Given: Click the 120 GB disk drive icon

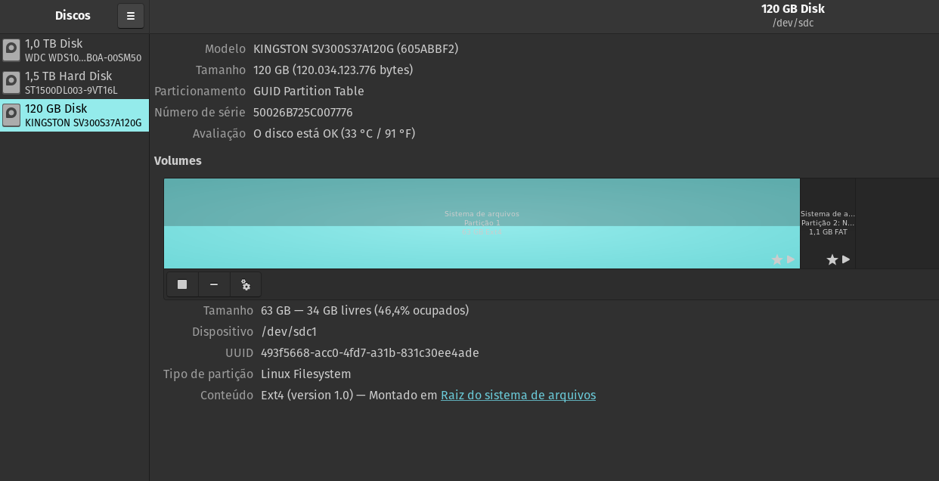Looking at the screenshot, I should [x=11, y=115].
